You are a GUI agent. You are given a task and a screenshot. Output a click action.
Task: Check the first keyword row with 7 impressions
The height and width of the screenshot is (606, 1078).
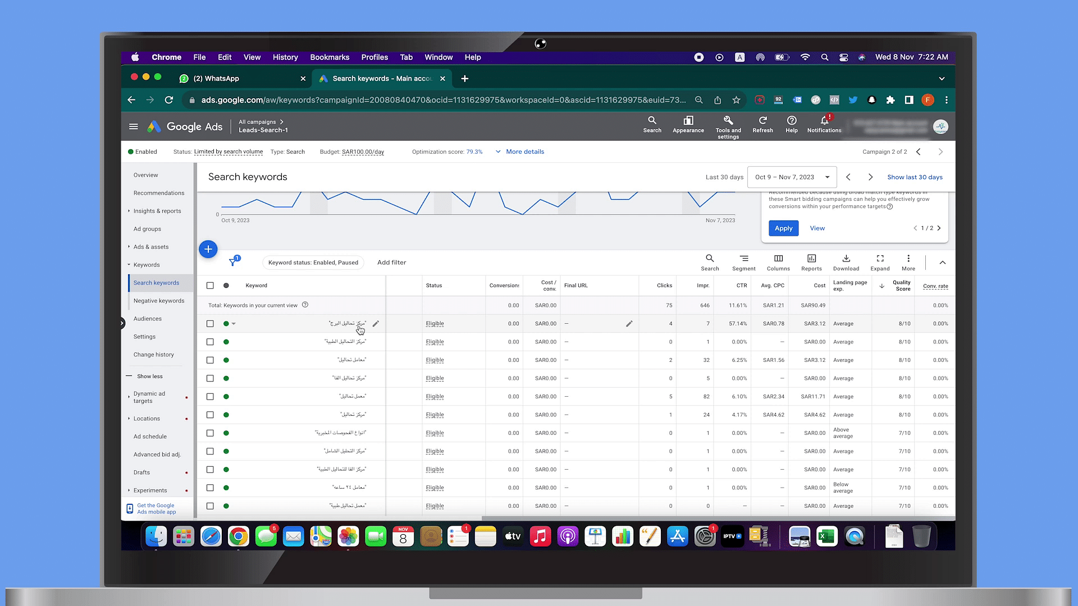(210, 324)
